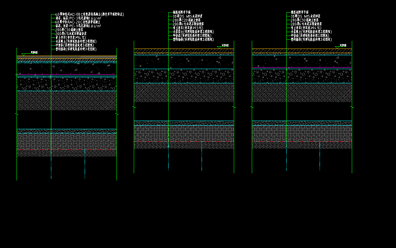Click the magenta line in the right section
Screen dimensions: 396x248
(x=302, y=67)
